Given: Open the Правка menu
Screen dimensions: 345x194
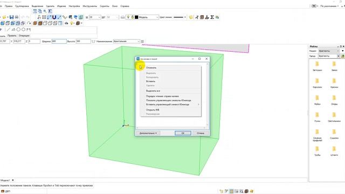Looking at the screenshot, I should (x=9, y=6).
